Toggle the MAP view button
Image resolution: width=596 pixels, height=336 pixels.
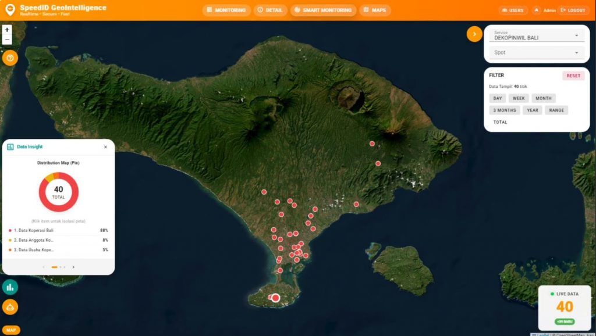click(11, 330)
